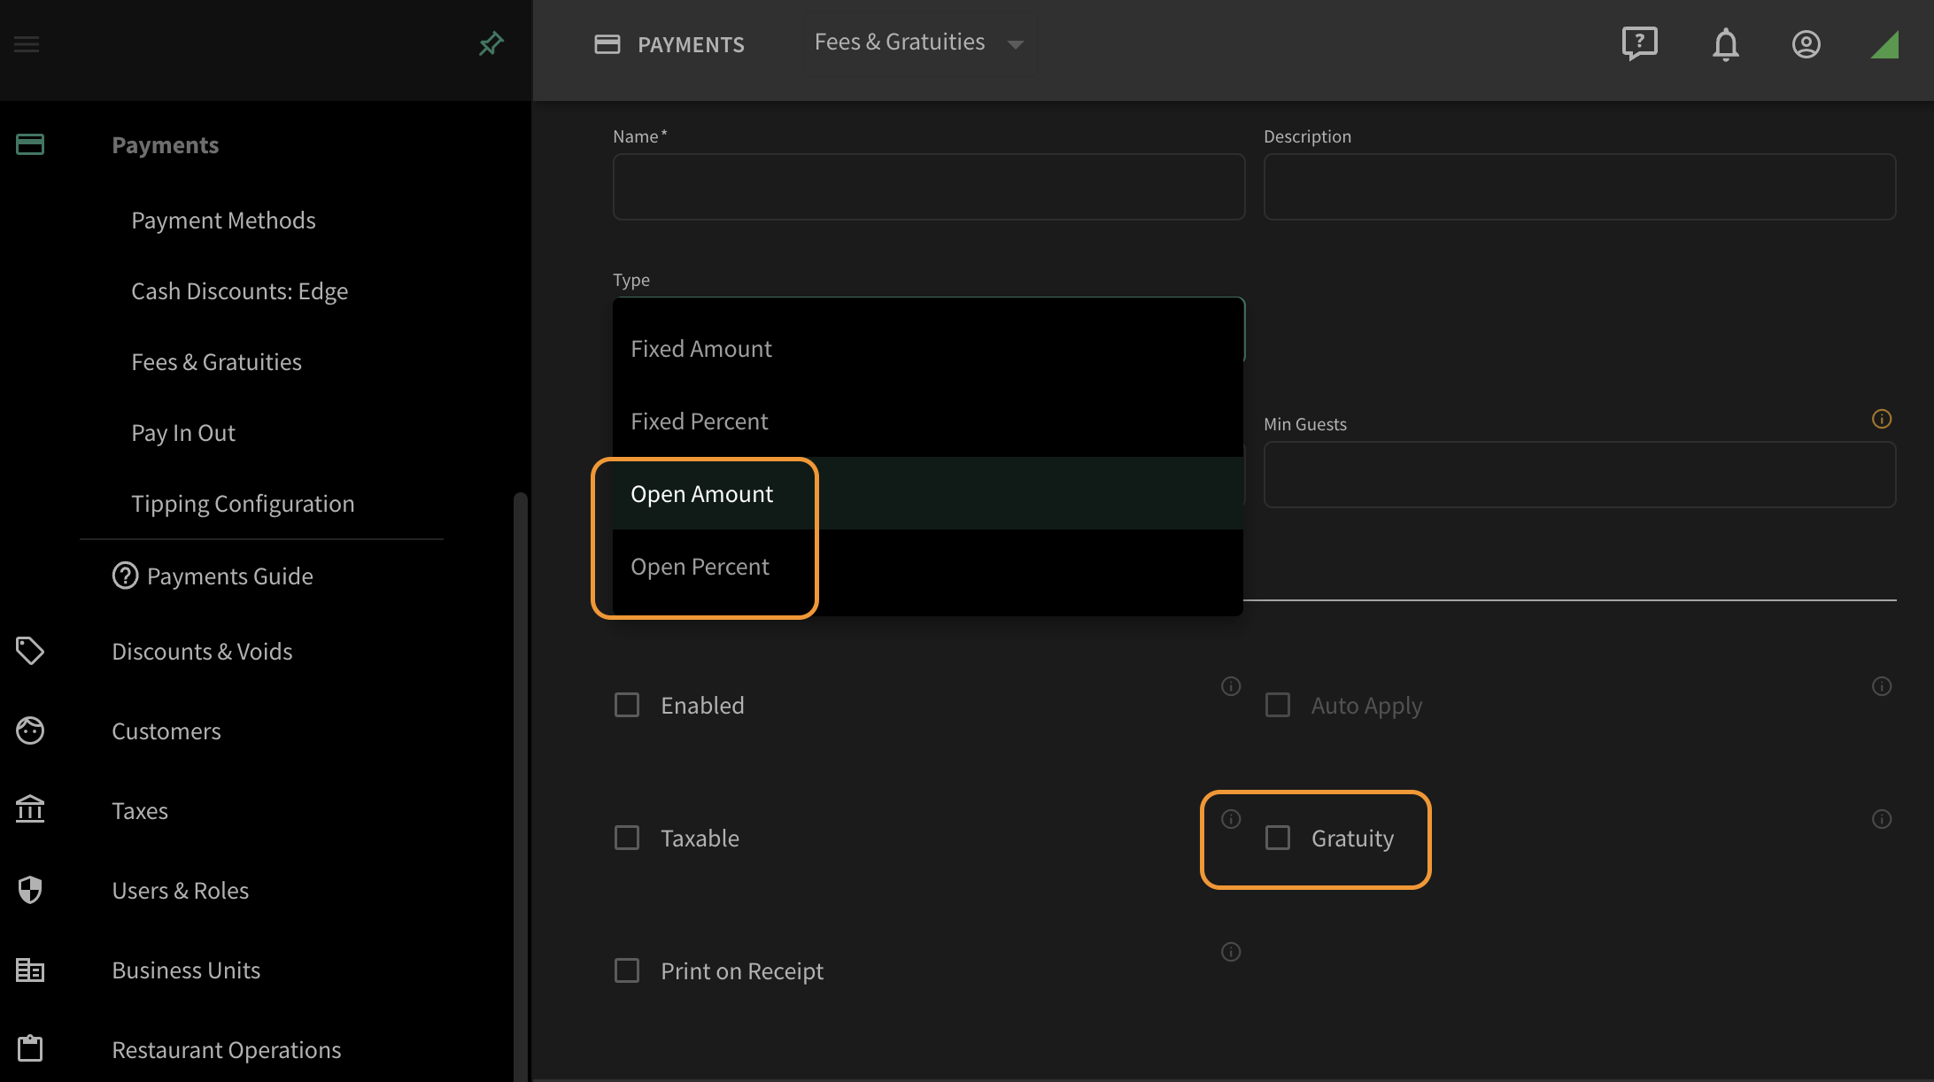Expand Users & Roles section

pos(181,890)
